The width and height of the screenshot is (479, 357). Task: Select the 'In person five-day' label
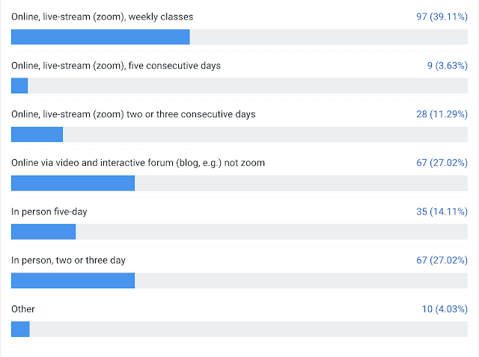pos(49,211)
